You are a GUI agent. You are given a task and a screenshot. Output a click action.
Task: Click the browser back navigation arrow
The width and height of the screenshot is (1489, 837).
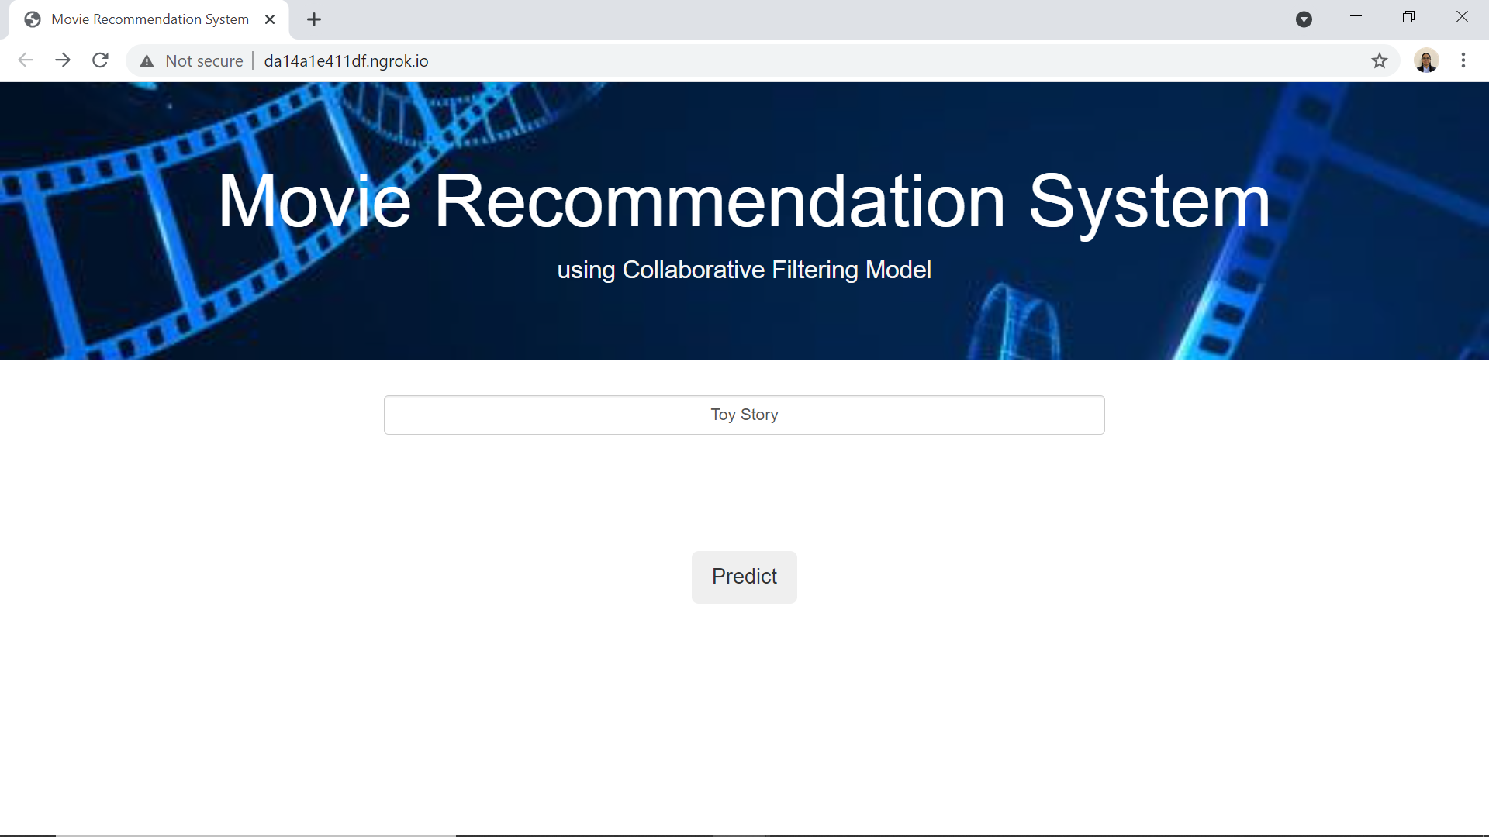(x=26, y=60)
